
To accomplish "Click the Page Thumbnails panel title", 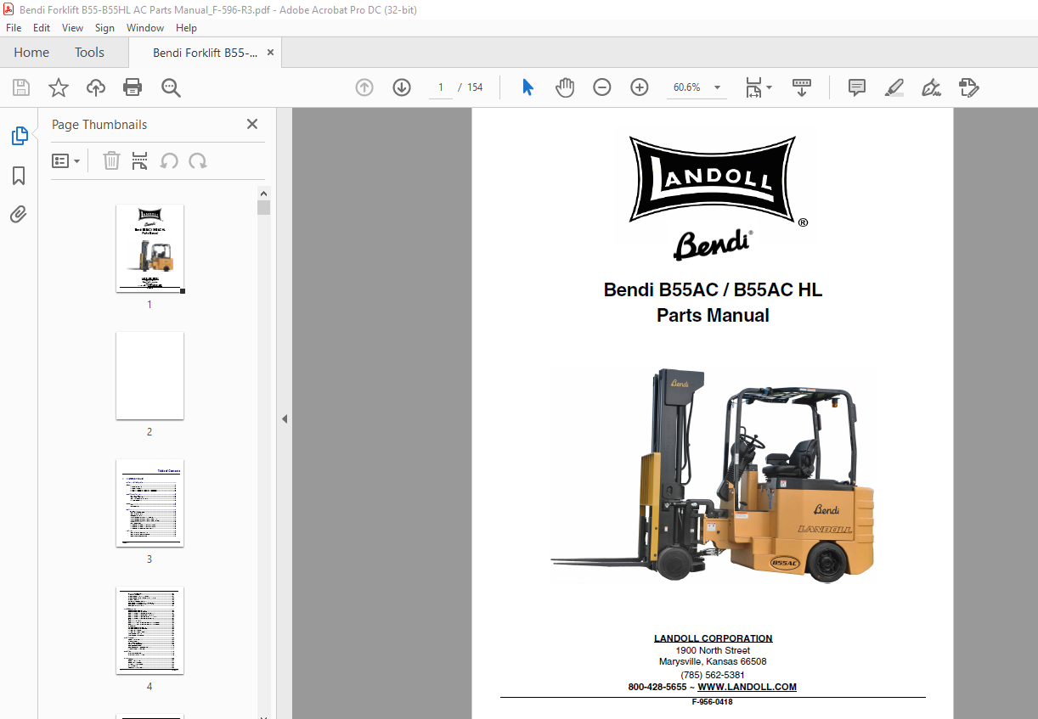I will [99, 124].
